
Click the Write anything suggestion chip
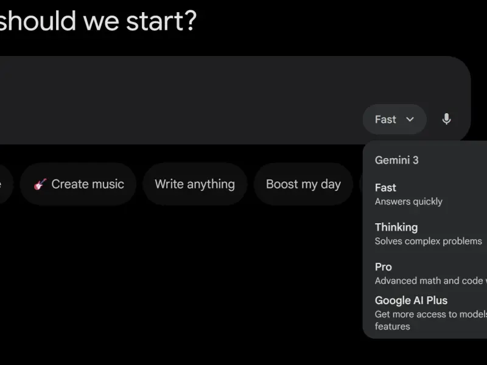click(x=195, y=184)
